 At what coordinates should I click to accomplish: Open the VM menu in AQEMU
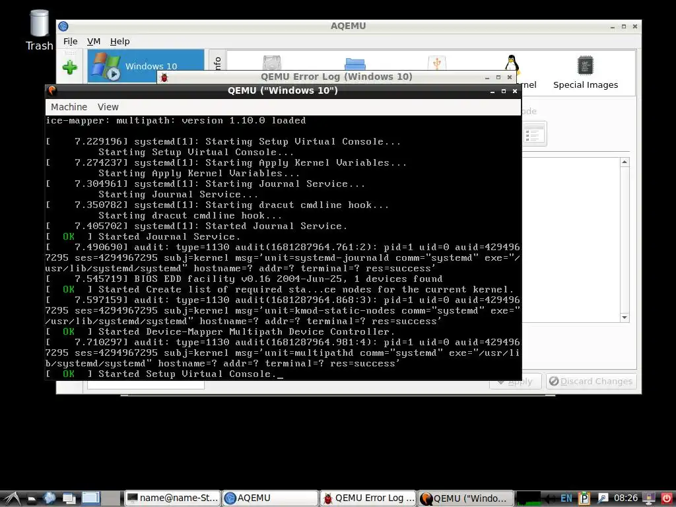click(x=94, y=42)
